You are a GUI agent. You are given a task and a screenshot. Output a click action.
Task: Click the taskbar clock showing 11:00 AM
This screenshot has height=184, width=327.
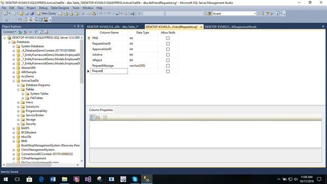(307, 179)
